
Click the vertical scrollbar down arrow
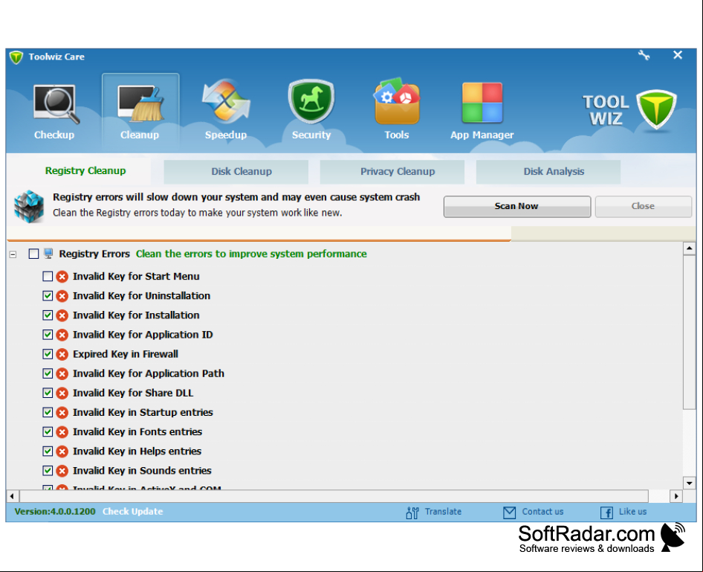[x=690, y=483]
